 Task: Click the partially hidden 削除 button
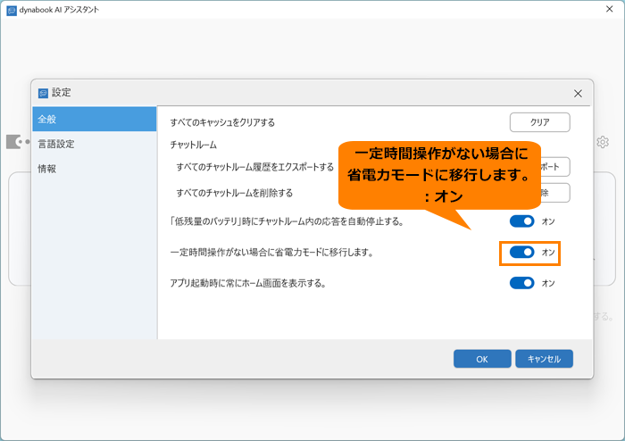point(555,193)
